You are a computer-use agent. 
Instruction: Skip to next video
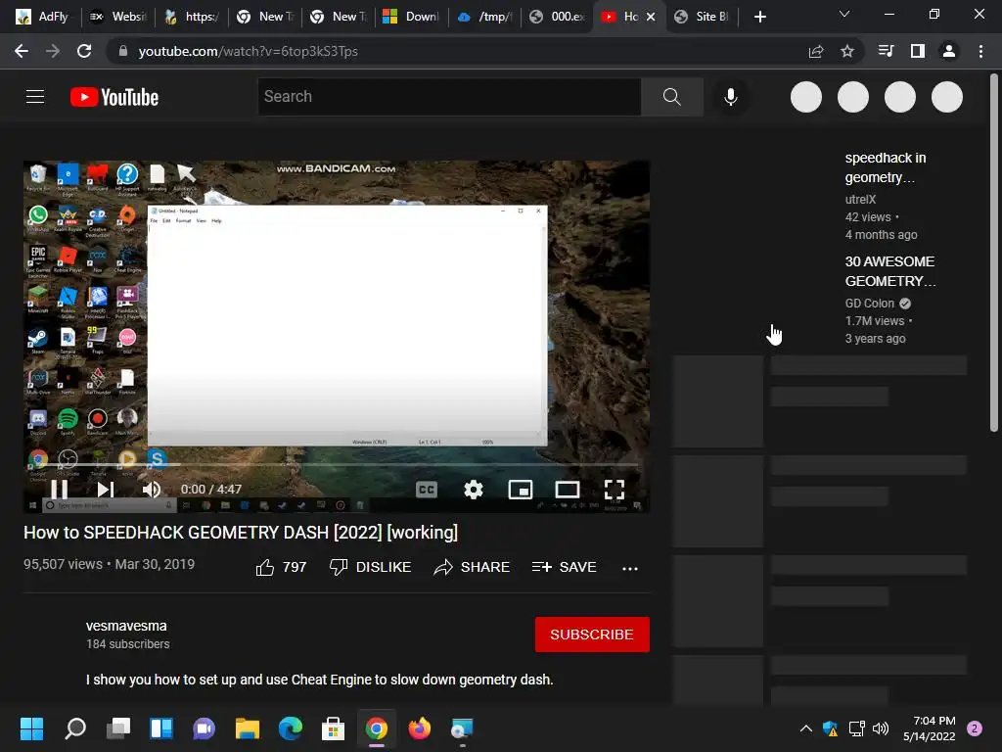tap(105, 490)
